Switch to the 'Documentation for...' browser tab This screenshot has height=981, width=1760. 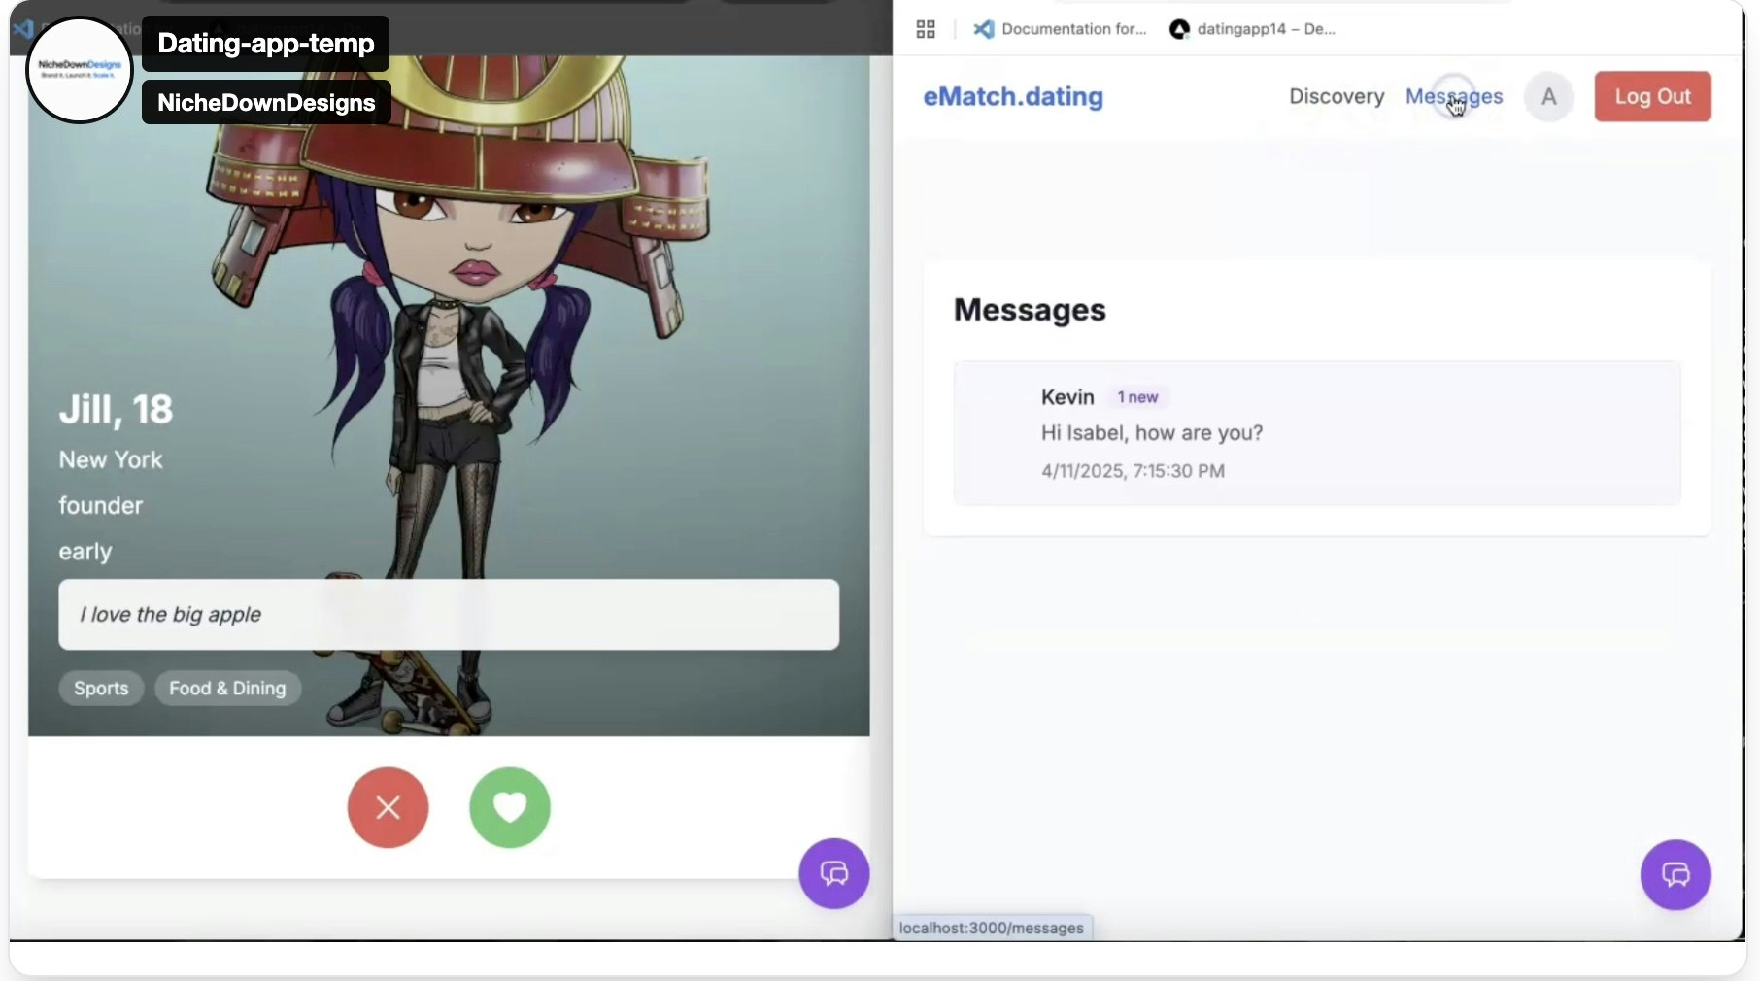[x=1073, y=29]
